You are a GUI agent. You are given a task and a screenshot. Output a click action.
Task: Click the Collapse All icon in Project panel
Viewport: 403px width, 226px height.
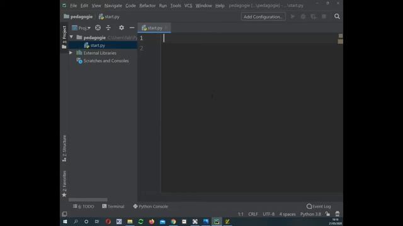108,28
